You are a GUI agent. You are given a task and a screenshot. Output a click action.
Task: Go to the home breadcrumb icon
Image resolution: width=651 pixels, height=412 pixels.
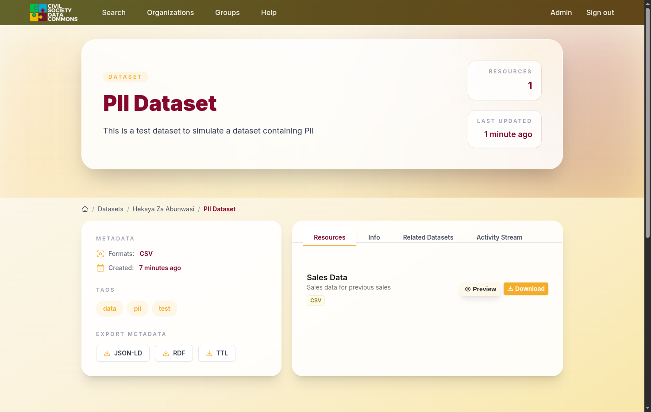click(x=85, y=209)
